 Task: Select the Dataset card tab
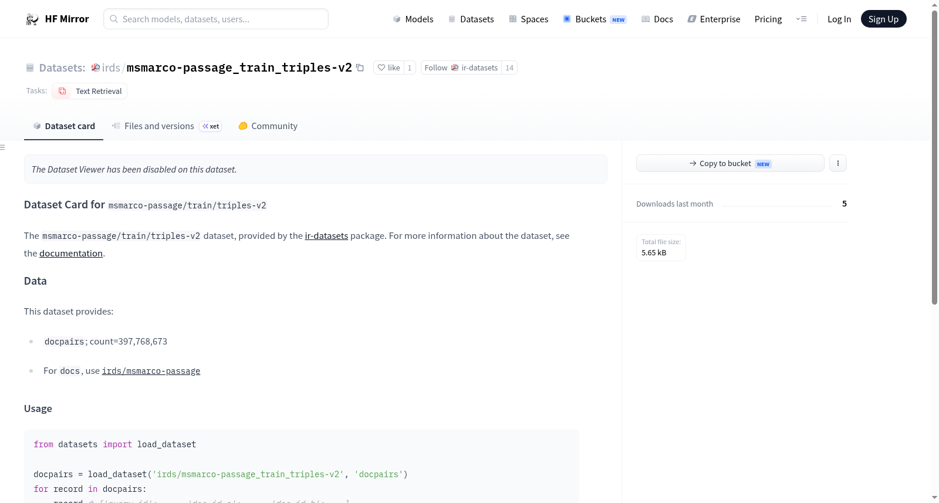63,126
